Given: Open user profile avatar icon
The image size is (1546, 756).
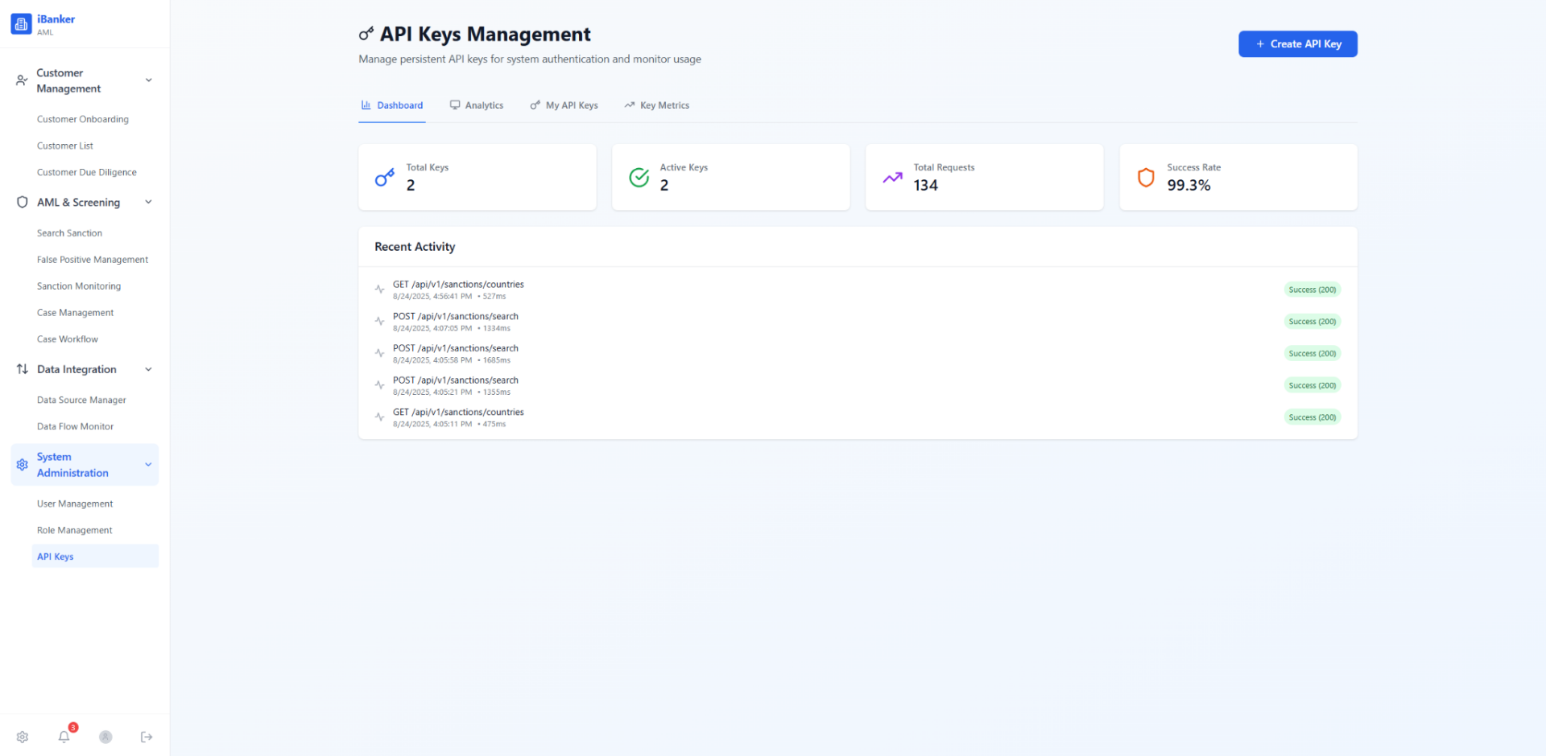Looking at the screenshot, I should [105, 737].
